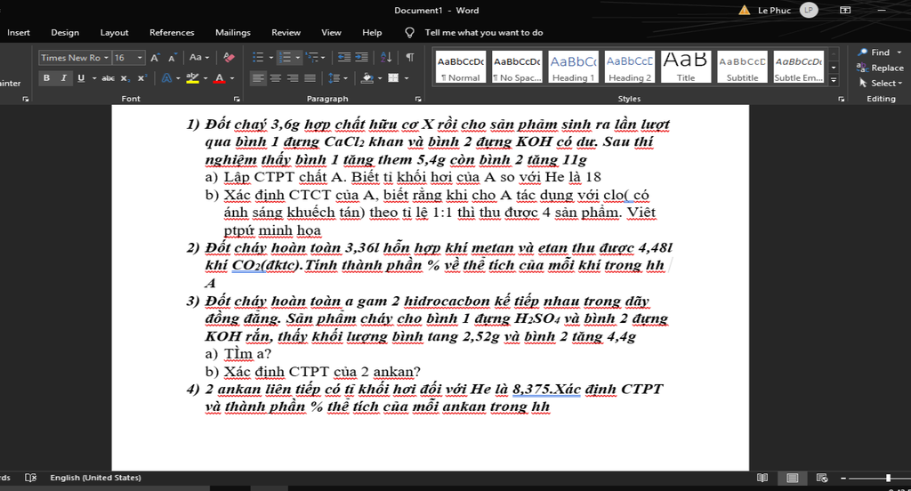Toggle Bold formatting
Image resolution: width=911 pixels, height=491 pixels.
pos(46,78)
